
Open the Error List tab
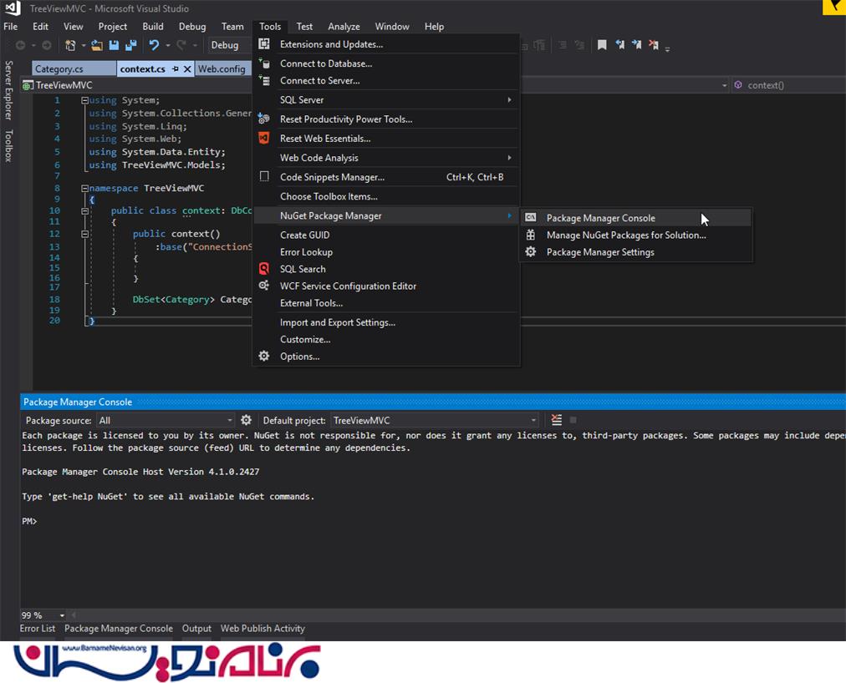pyautogui.click(x=38, y=629)
